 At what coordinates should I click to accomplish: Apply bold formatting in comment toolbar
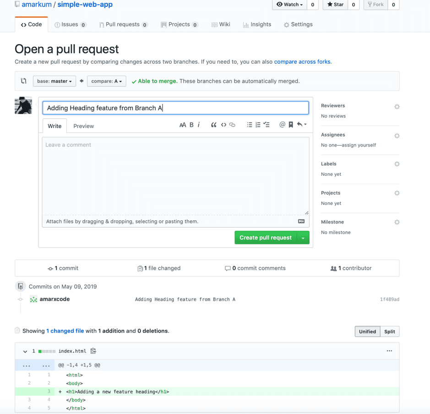[191, 125]
